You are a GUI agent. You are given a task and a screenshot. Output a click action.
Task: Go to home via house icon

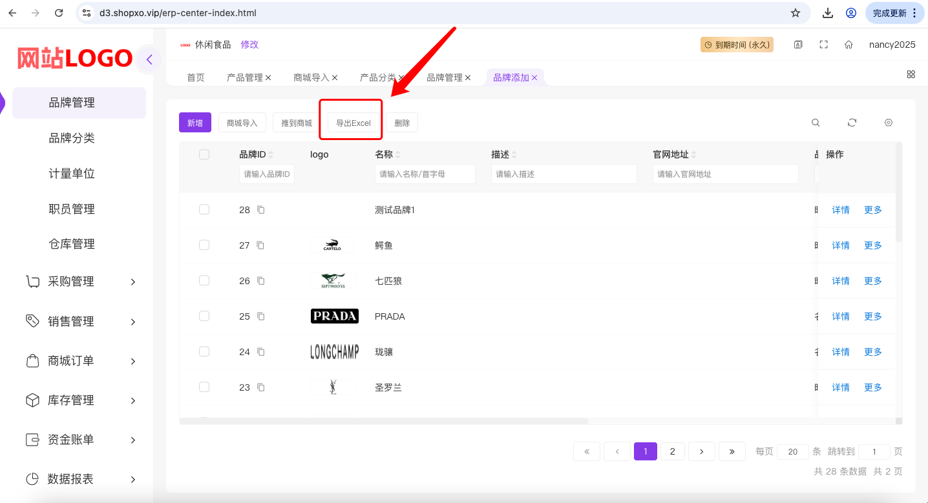click(849, 45)
